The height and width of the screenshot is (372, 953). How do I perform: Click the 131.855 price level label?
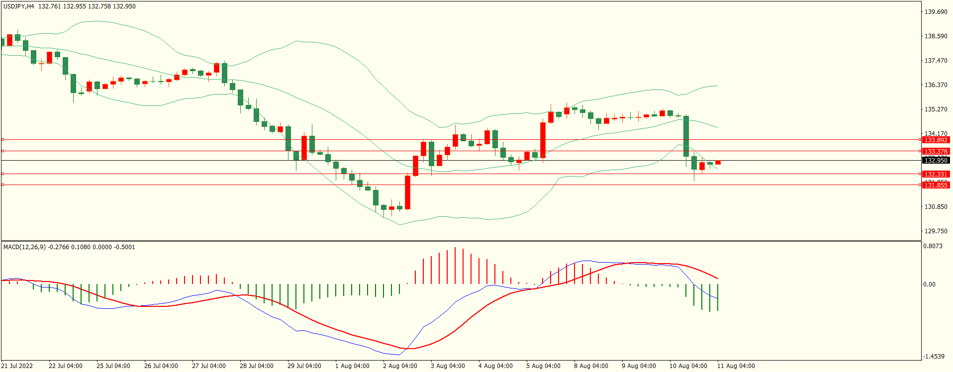click(936, 185)
